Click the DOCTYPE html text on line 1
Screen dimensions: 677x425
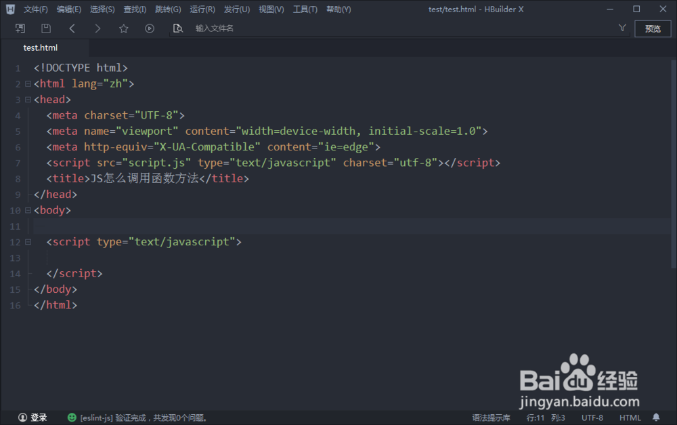[81, 68]
